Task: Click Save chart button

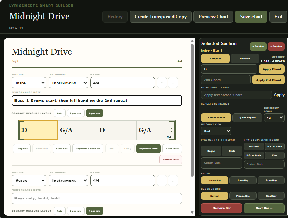Action: [x=251, y=17]
